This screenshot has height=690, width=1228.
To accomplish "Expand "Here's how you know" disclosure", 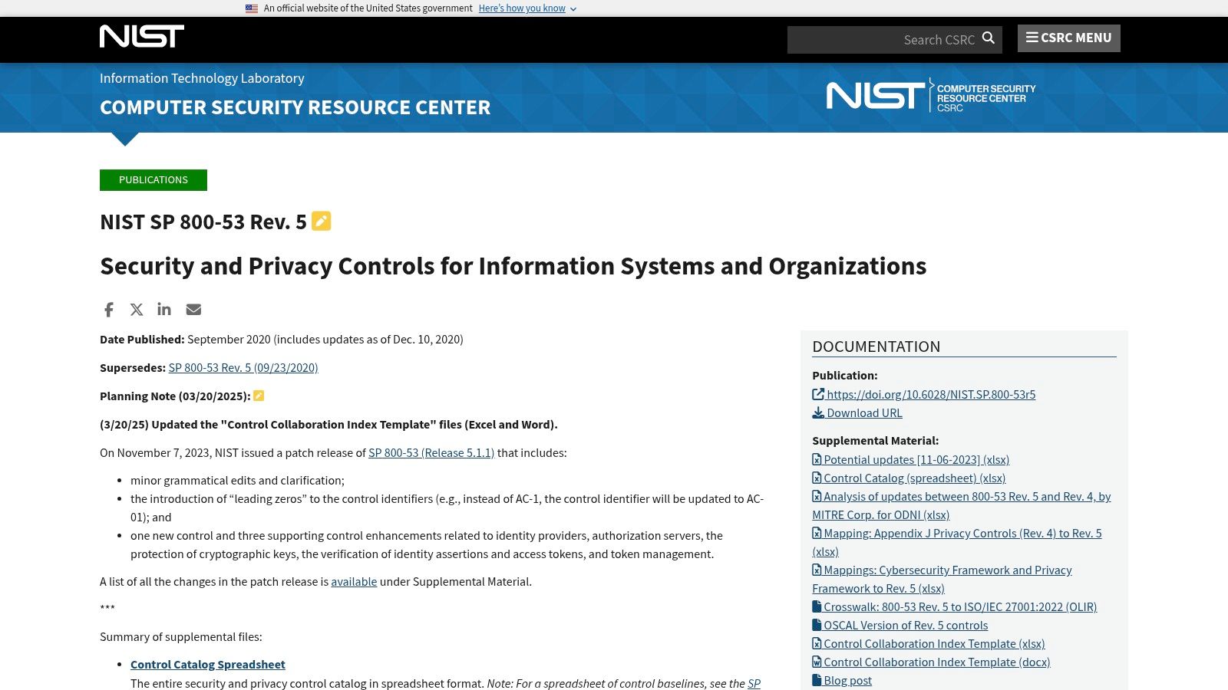I will [x=527, y=8].
